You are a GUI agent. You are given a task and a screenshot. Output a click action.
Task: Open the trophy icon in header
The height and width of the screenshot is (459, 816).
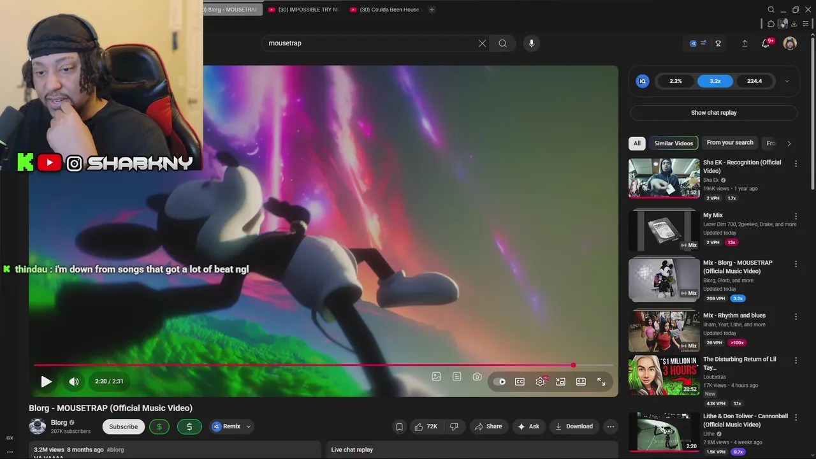tap(718, 43)
